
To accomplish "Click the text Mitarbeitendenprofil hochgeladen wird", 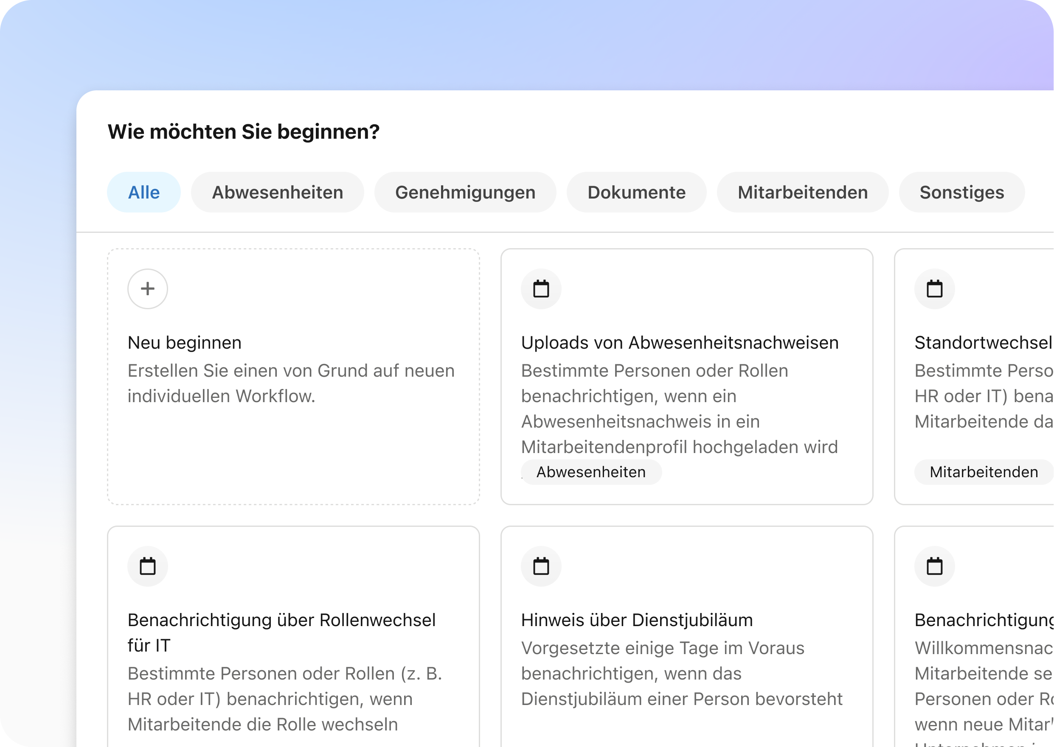I will point(679,447).
